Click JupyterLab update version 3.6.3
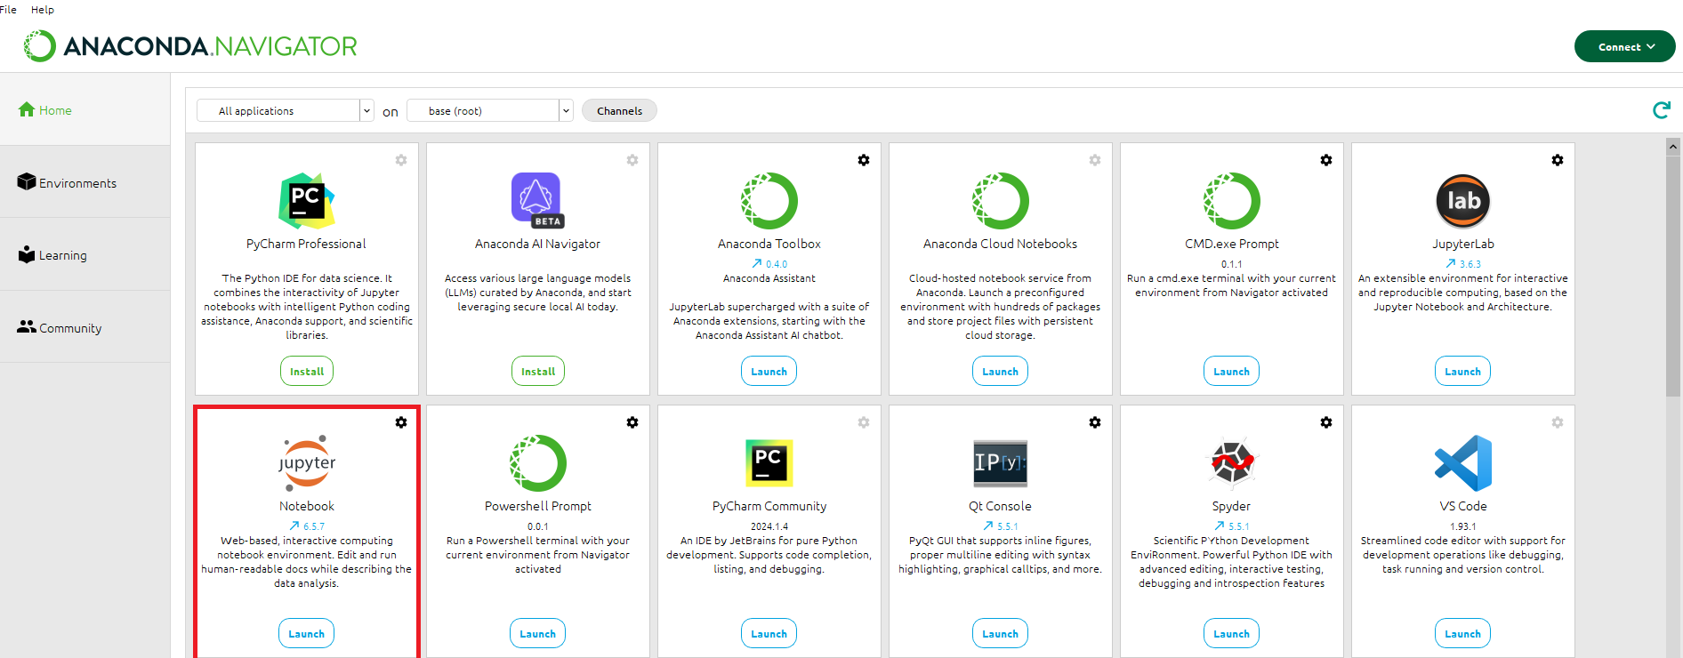This screenshot has width=1683, height=658. pos(1463,264)
